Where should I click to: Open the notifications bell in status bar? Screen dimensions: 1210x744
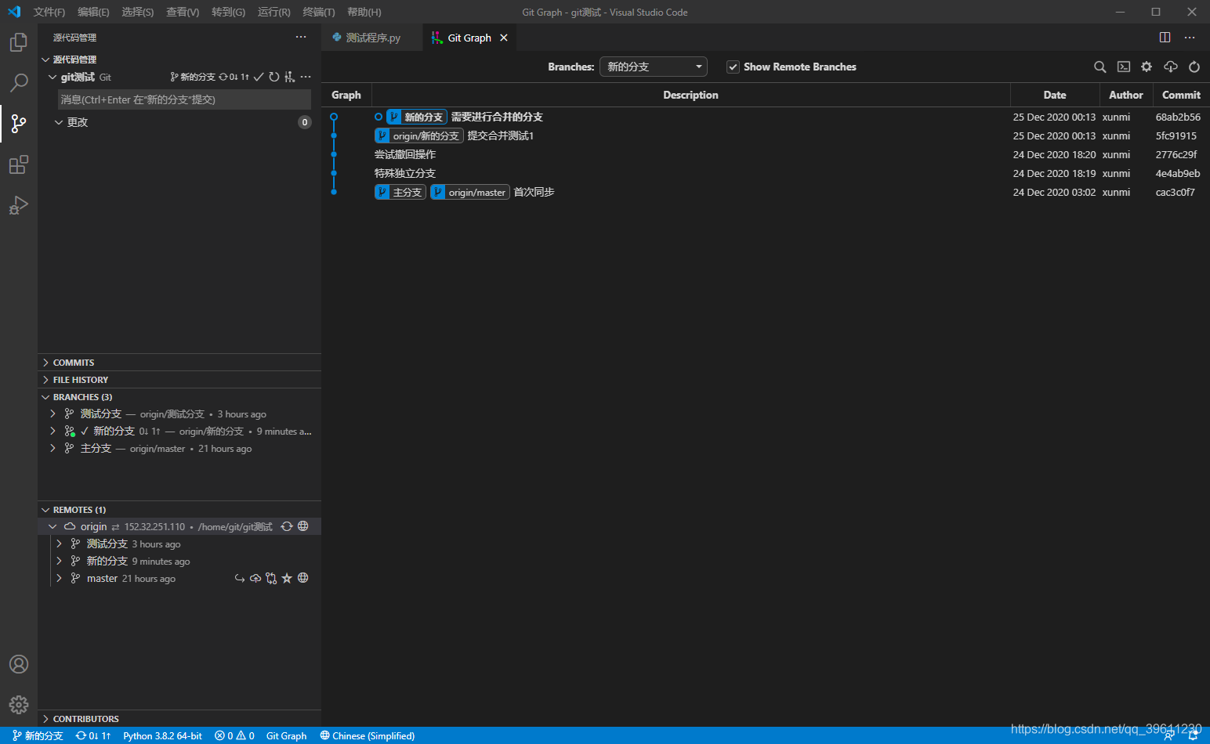pyautogui.click(x=1193, y=735)
